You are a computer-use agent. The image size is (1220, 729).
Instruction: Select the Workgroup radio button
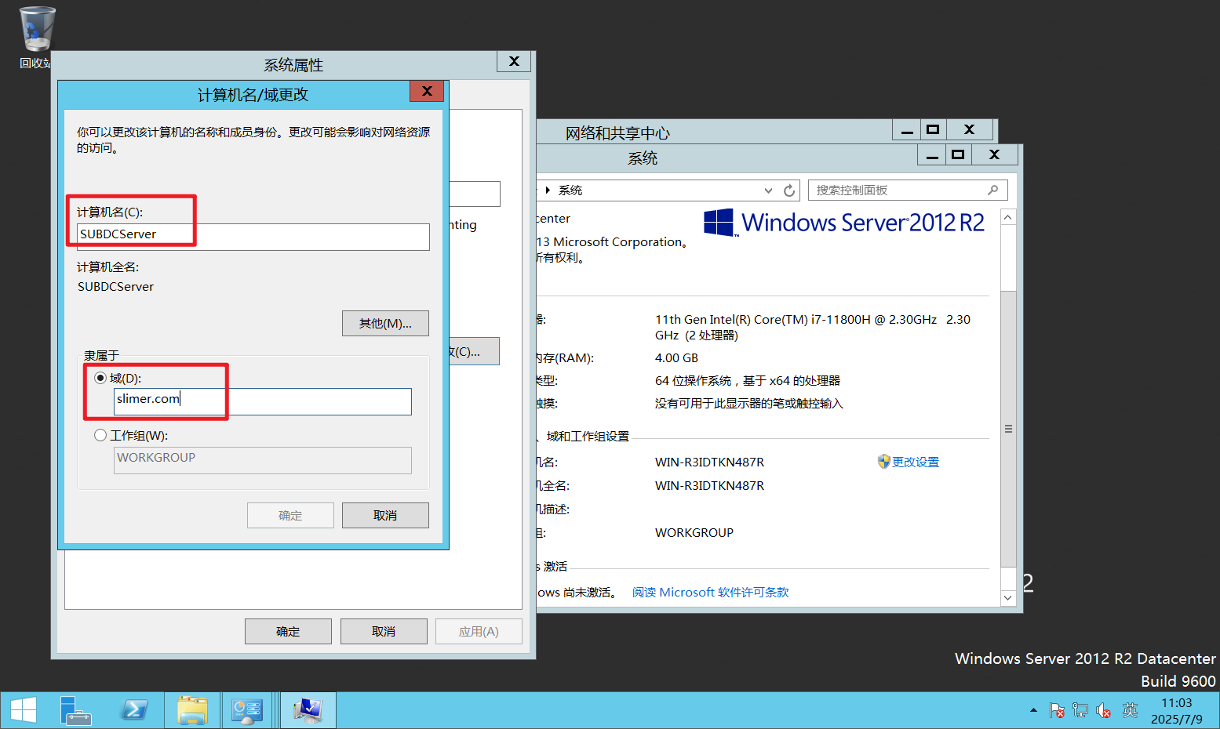100,435
